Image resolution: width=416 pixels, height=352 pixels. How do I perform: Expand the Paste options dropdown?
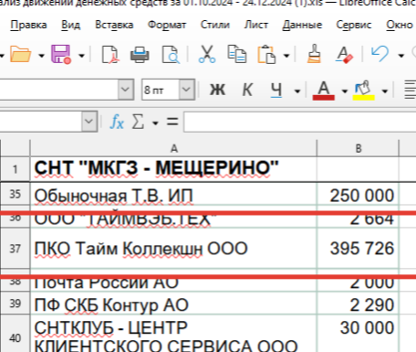(286, 56)
